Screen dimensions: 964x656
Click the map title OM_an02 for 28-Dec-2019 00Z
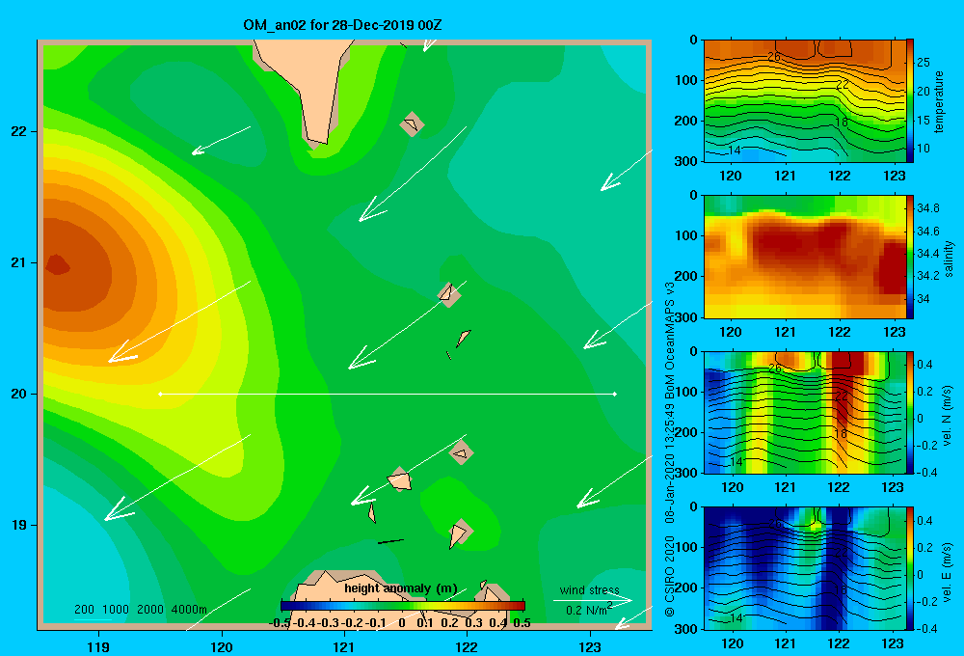(x=342, y=25)
